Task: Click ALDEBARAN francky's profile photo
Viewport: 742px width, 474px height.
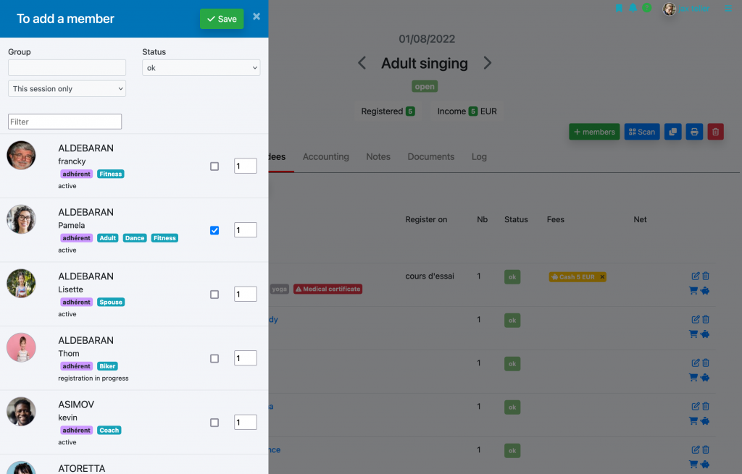Action: 21,156
